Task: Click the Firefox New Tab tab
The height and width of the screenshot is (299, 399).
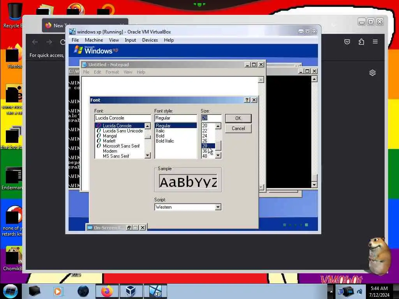Action: click(x=85, y=25)
